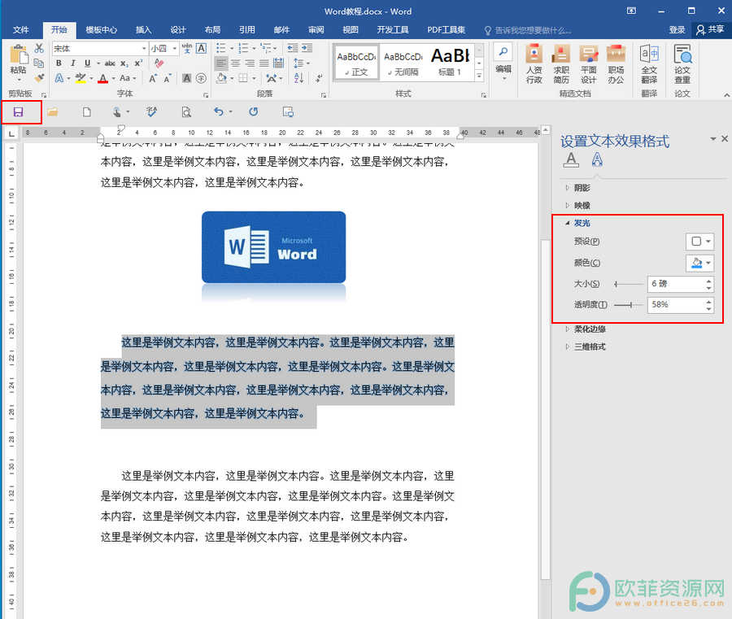Clear all formatting with eraser icon
This screenshot has width=732, height=619.
(159, 63)
